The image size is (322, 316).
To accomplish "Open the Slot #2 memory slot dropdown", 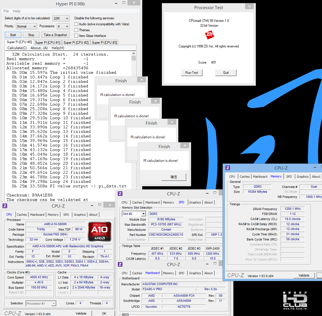I will click(134, 214).
